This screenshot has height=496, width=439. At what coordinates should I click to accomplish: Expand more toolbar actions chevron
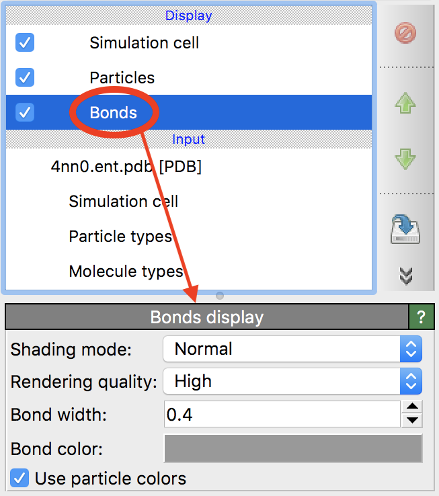(x=405, y=276)
